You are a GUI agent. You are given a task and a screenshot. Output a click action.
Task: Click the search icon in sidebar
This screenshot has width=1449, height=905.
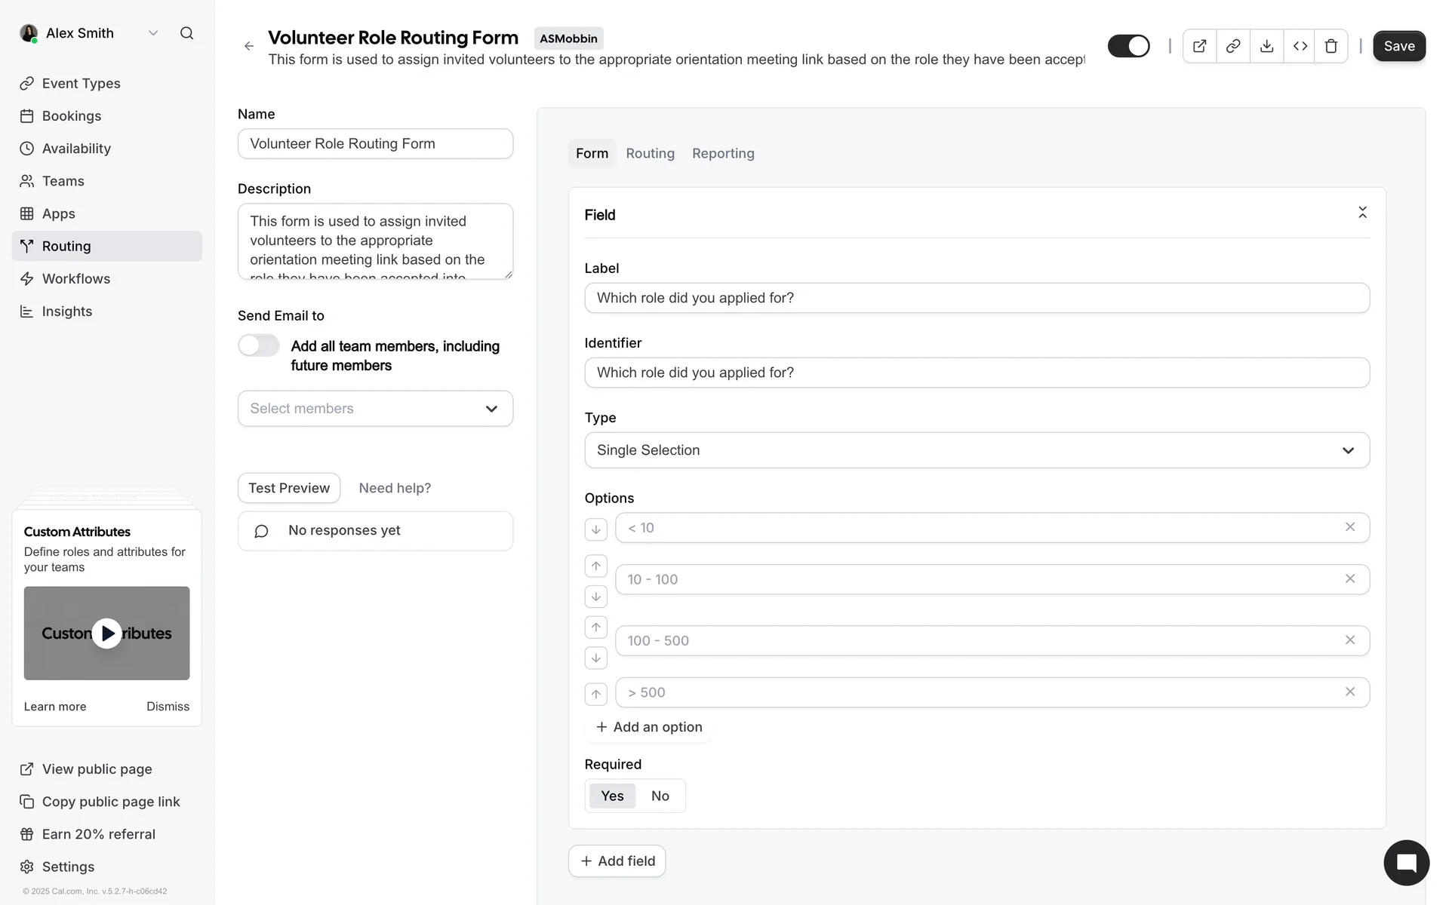(x=186, y=33)
